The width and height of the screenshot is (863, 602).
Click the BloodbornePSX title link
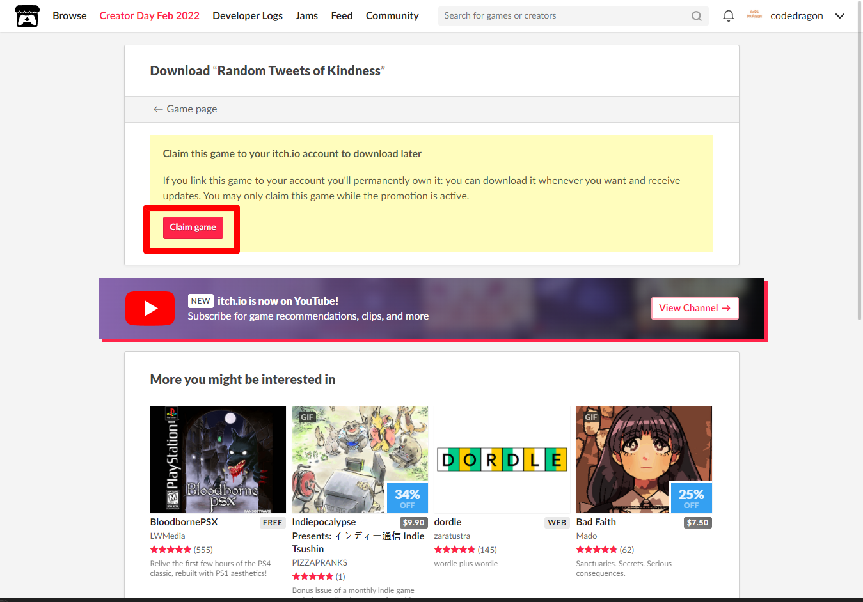pyautogui.click(x=184, y=522)
